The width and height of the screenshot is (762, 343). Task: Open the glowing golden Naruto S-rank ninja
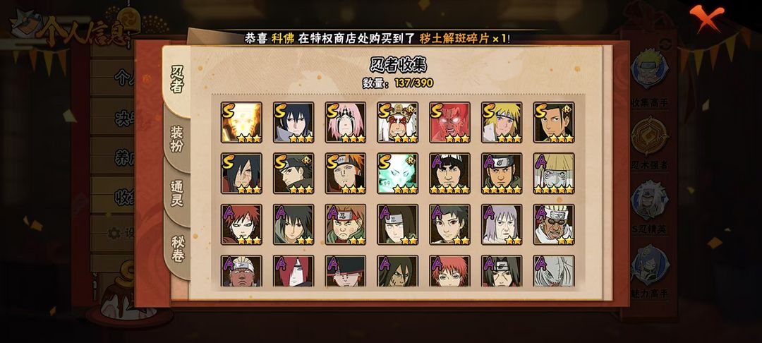241,122
